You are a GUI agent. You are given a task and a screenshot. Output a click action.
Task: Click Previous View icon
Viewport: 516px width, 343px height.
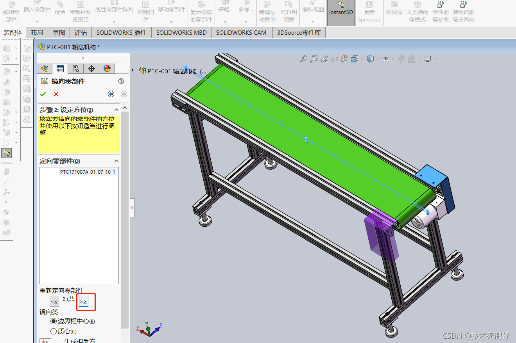pos(324,59)
